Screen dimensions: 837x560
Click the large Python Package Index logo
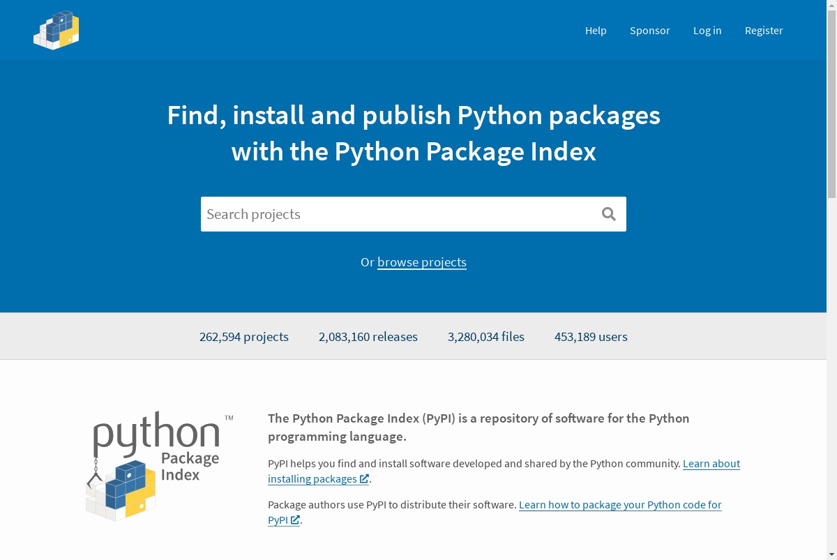click(160, 466)
